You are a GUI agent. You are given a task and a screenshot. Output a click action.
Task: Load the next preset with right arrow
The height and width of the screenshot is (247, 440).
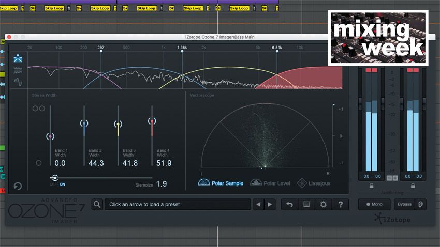[270, 205]
